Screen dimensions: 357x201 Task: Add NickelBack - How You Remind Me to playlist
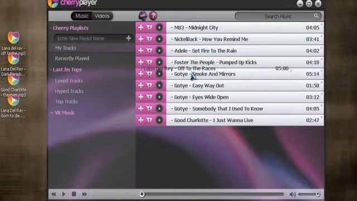coord(141,39)
